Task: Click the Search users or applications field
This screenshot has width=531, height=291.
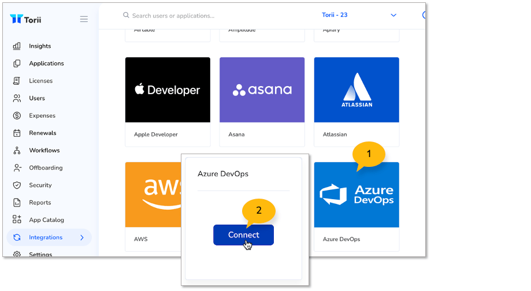Action: click(173, 16)
